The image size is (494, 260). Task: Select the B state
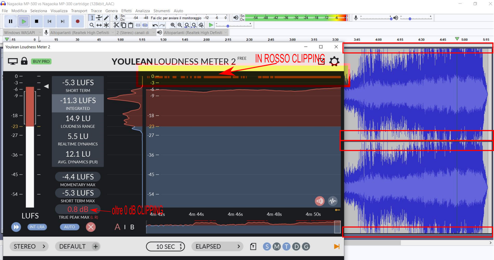(132, 227)
